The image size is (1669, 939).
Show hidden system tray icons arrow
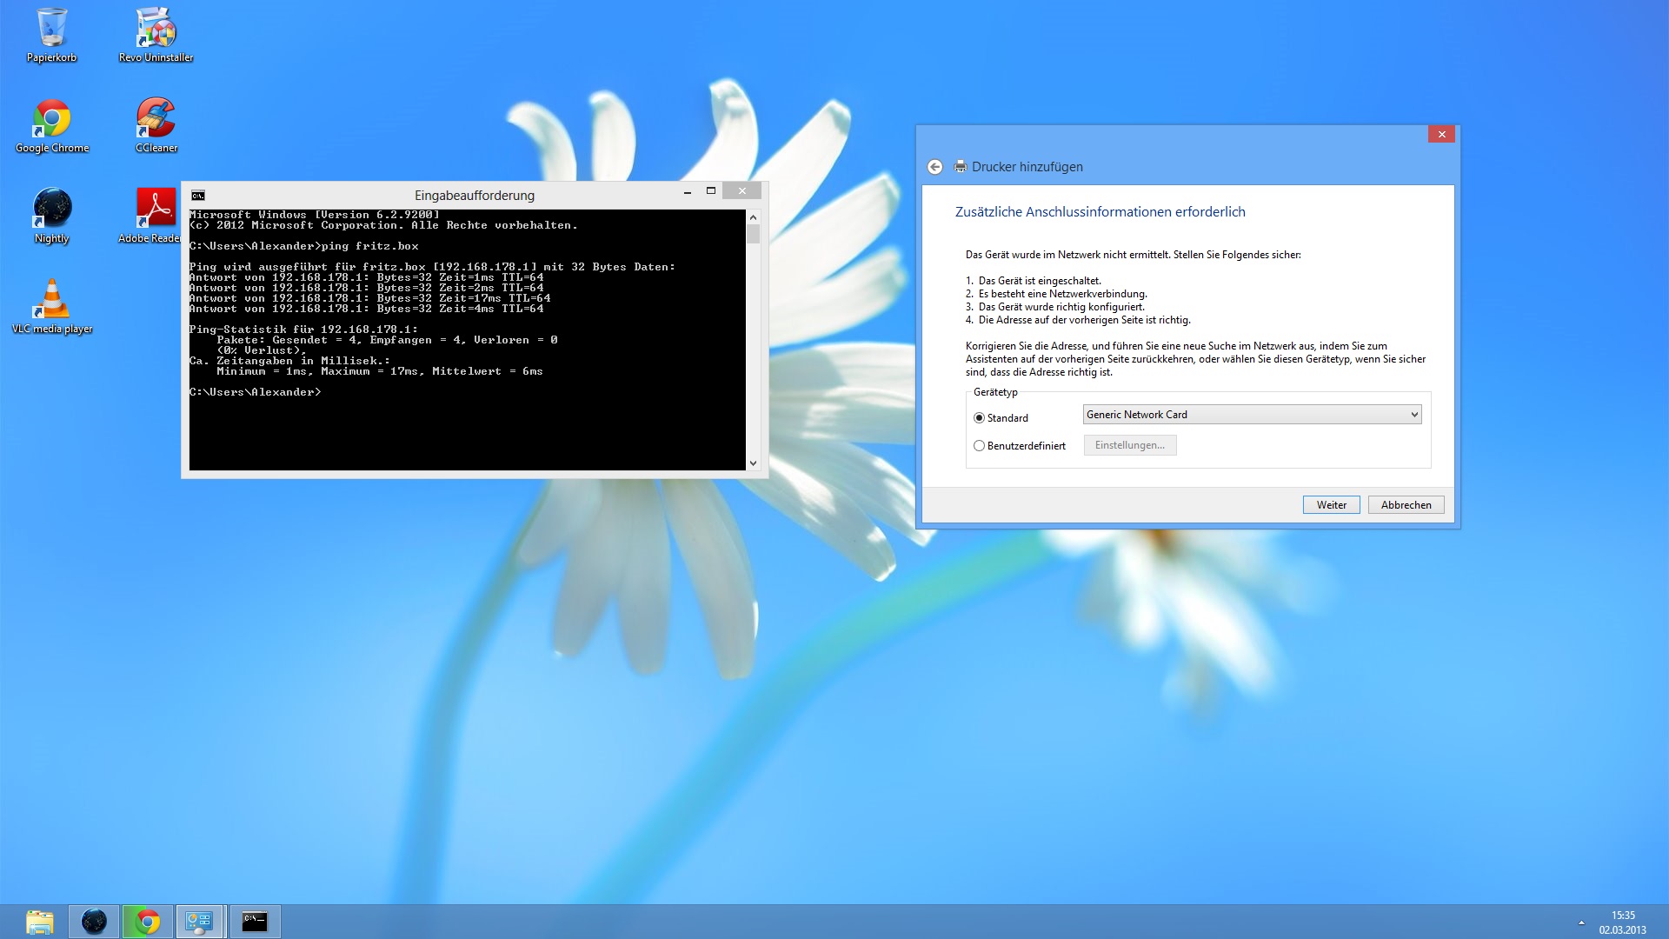pos(1581,922)
